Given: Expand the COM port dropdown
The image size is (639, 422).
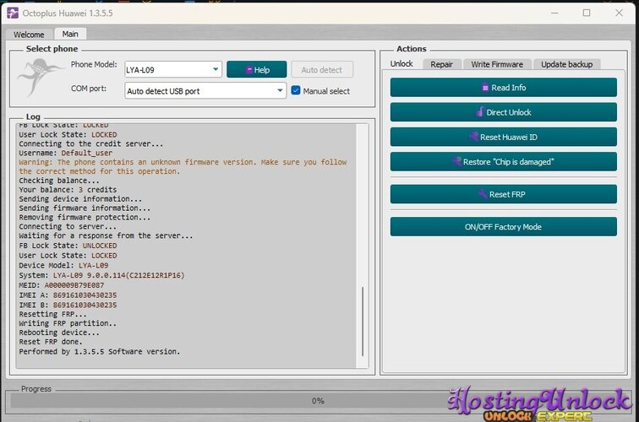Looking at the screenshot, I should [x=205, y=91].
